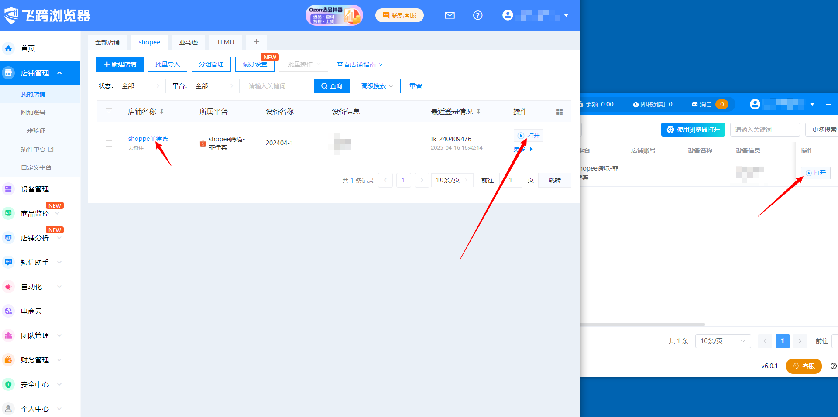This screenshot has width=838, height=417.
Task: Click the mail envelope icon in header
Action: [x=450, y=15]
